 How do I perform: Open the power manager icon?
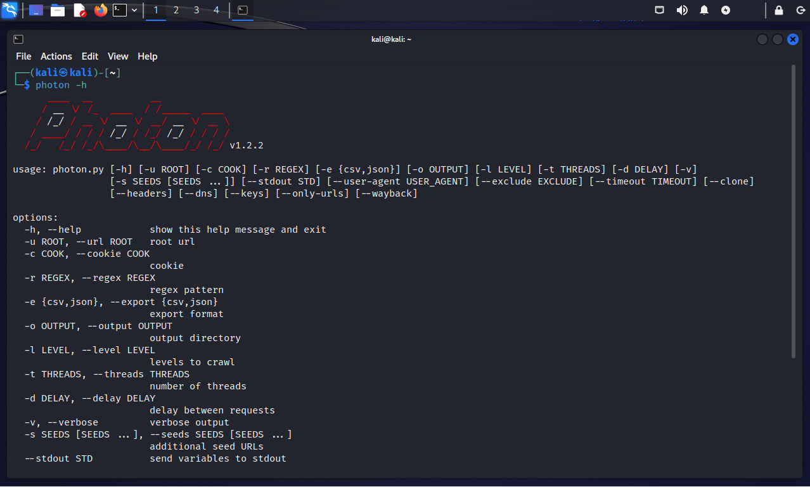[x=726, y=10]
